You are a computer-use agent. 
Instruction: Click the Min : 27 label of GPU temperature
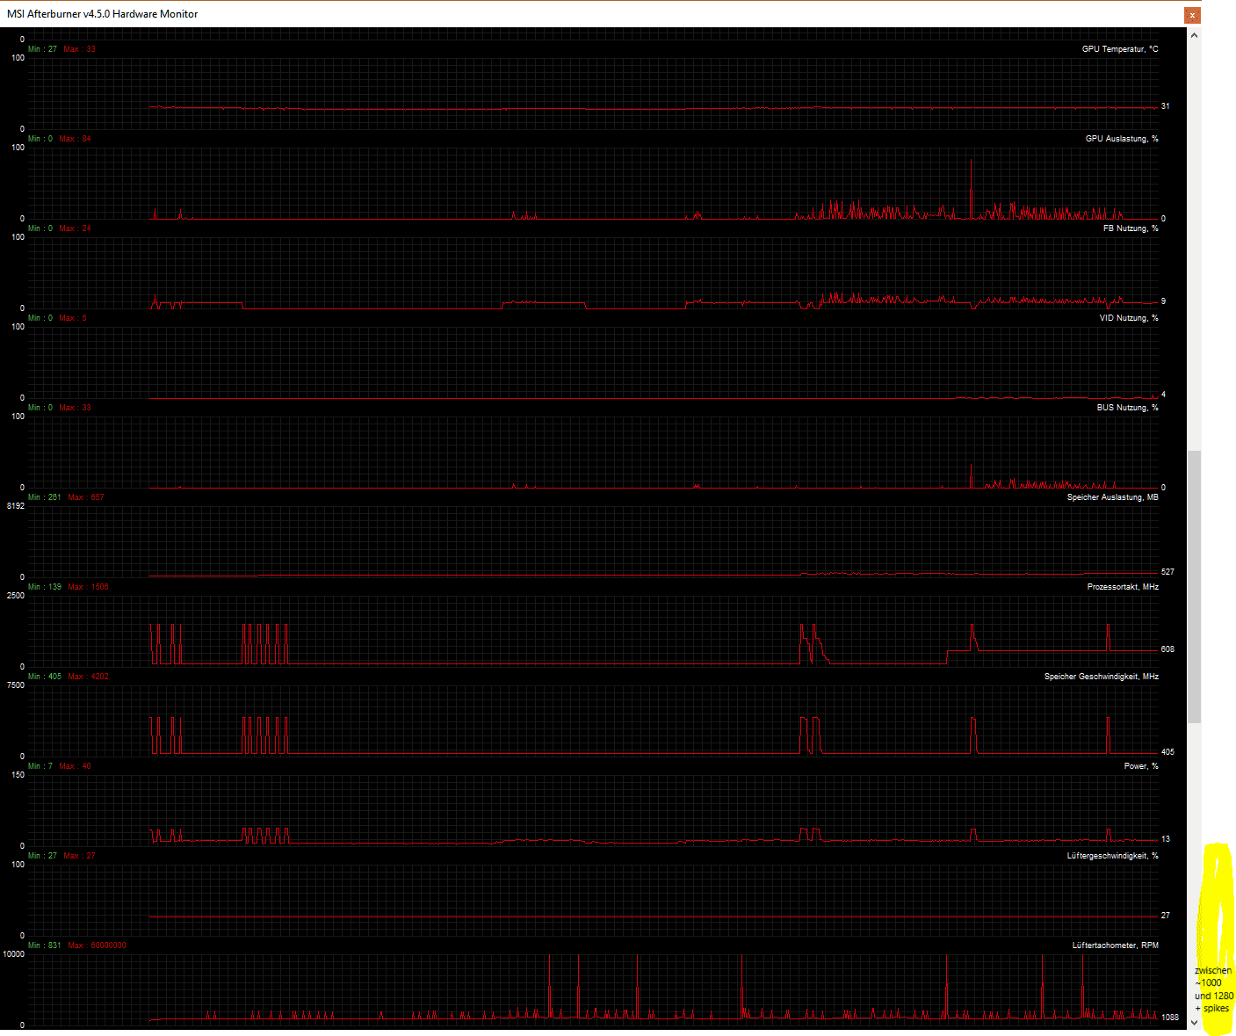click(x=42, y=49)
